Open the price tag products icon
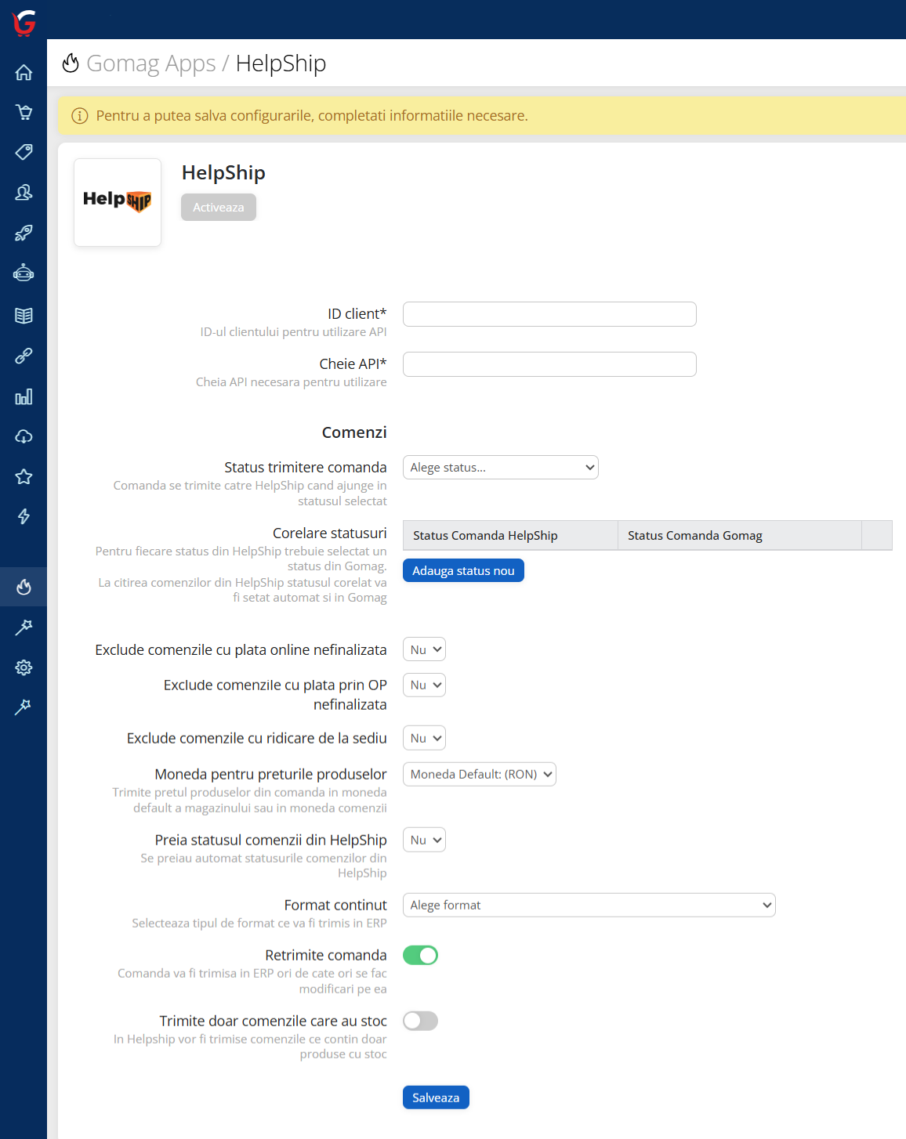 (24, 152)
